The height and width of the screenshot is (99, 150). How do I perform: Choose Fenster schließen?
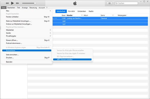tap(27, 17)
